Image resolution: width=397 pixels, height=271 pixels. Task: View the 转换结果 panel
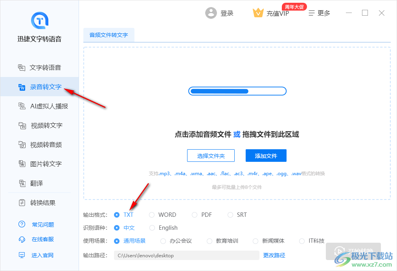[x=45, y=203]
